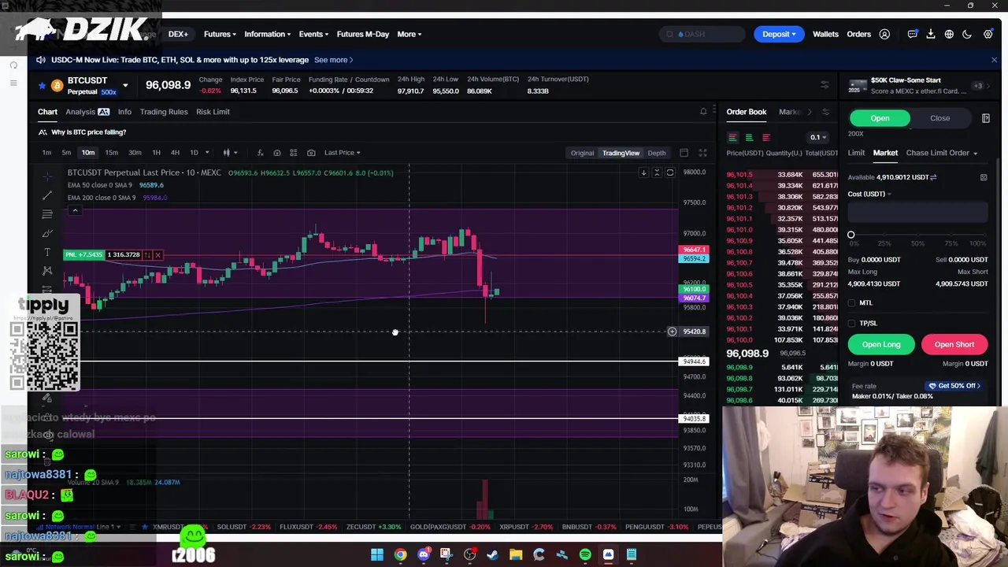Open trading preferences sliders icon
The width and height of the screenshot is (1008, 567).
tap(825, 85)
